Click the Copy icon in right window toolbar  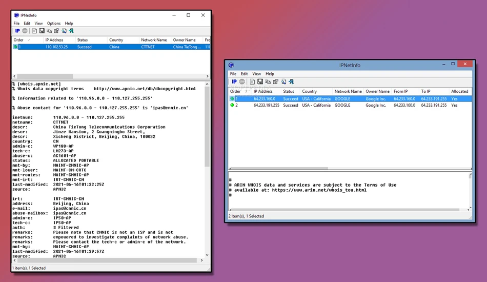click(x=268, y=82)
